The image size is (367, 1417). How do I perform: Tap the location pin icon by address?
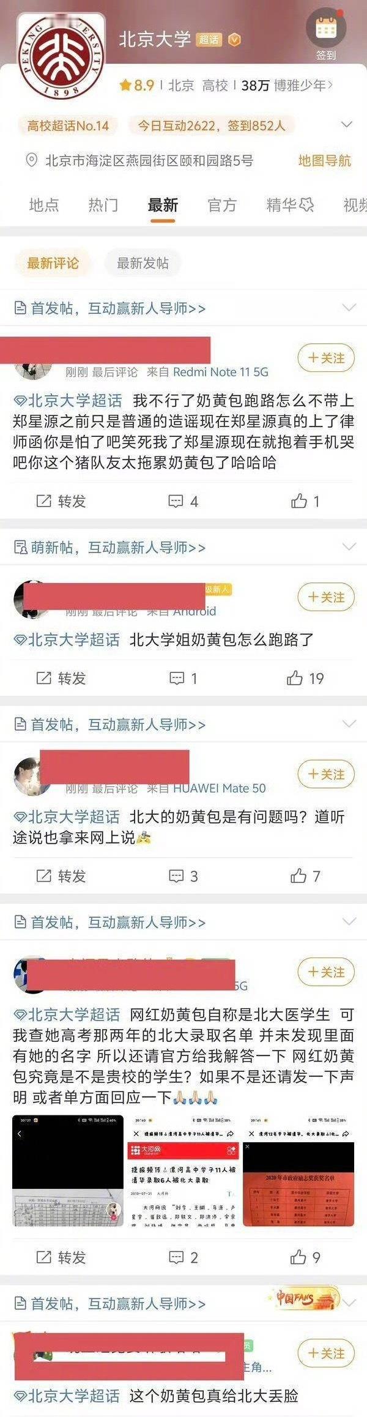click(x=31, y=161)
